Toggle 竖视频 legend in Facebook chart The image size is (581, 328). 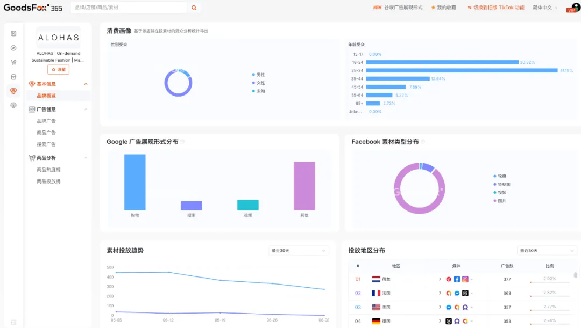pyautogui.click(x=502, y=184)
